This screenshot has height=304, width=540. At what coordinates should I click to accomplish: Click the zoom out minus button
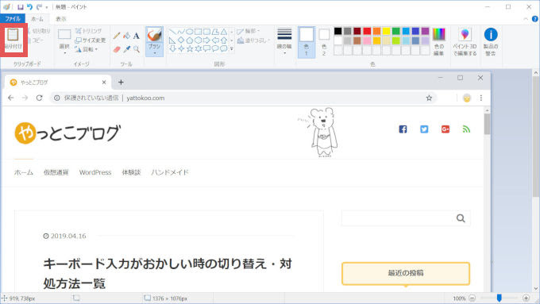pos(472,298)
